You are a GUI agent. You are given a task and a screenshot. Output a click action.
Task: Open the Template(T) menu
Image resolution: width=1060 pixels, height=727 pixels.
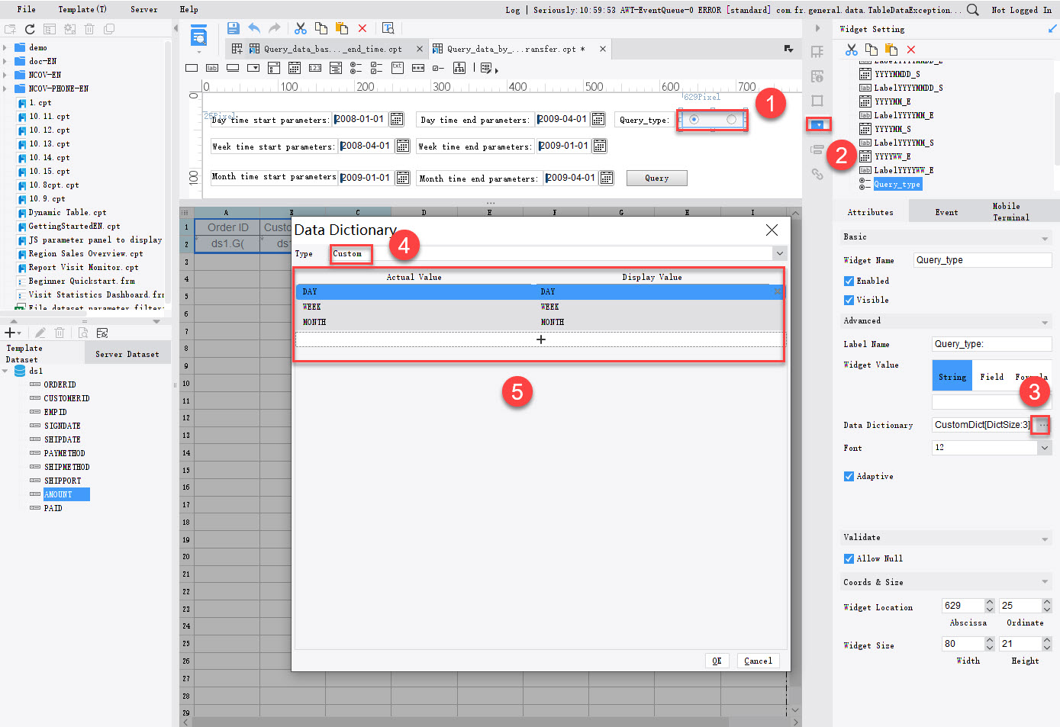point(82,9)
